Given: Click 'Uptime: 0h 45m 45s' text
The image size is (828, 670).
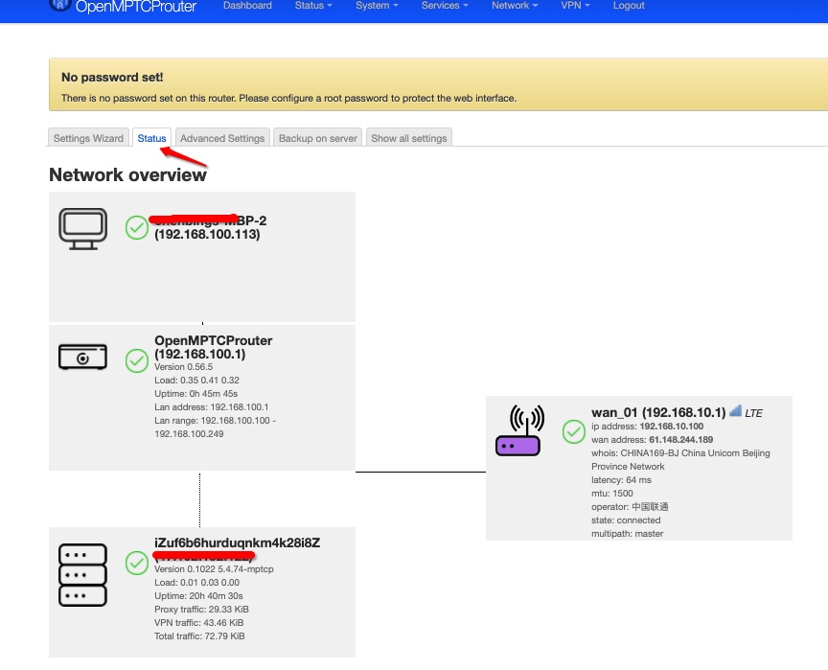Looking at the screenshot, I should pos(195,393).
